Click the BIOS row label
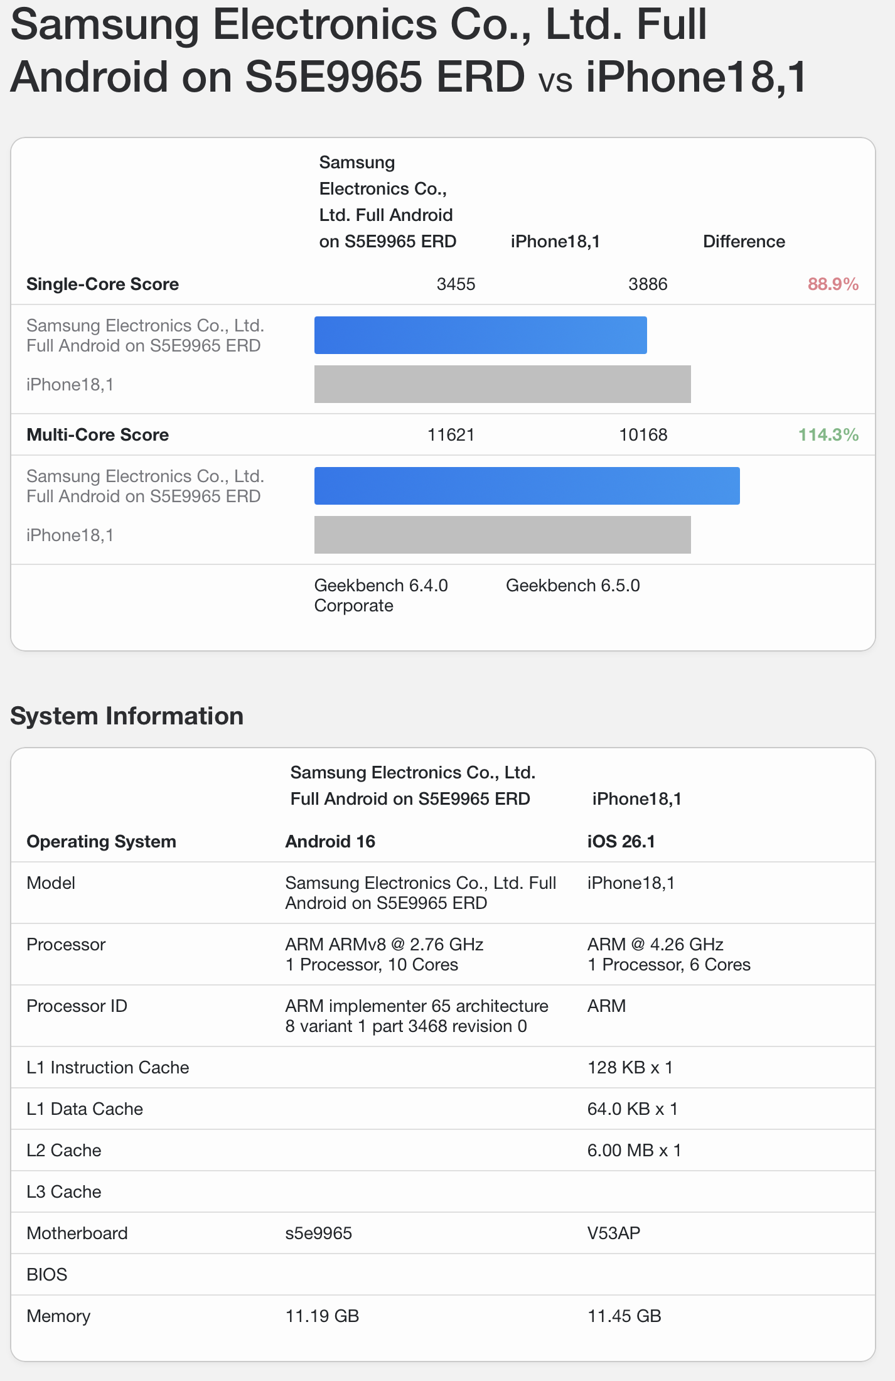This screenshot has width=895, height=1381. click(46, 1275)
